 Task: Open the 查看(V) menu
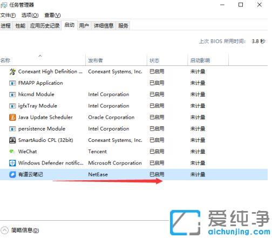point(52,15)
